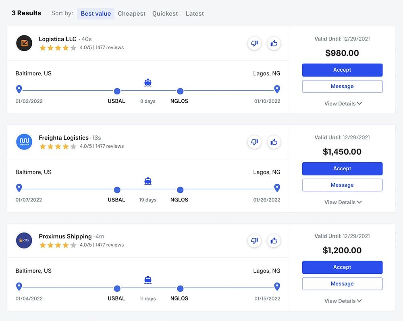This screenshot has width=403, height=321.
Task: Click the ship icon on Freighta route
Action: point(148,181)
